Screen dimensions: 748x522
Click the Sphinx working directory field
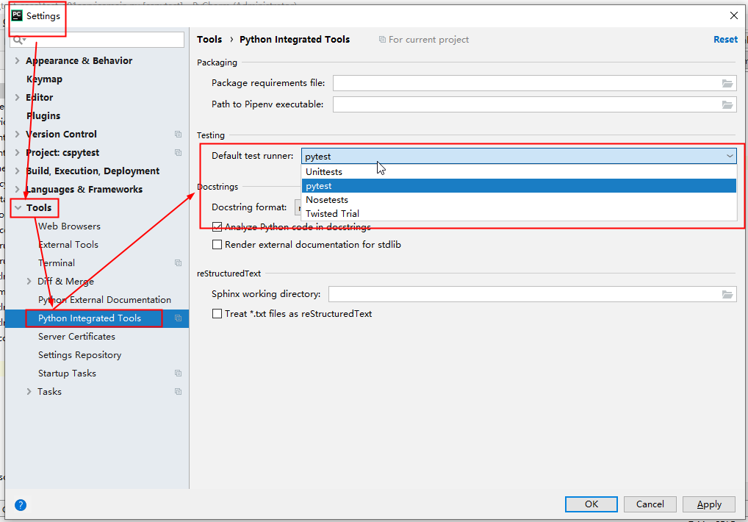pos(533,294)
